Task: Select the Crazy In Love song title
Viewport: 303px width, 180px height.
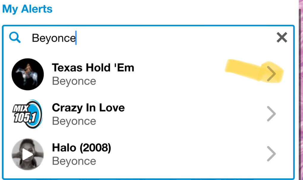Action: pyautogui.click(x=88, y=108)
